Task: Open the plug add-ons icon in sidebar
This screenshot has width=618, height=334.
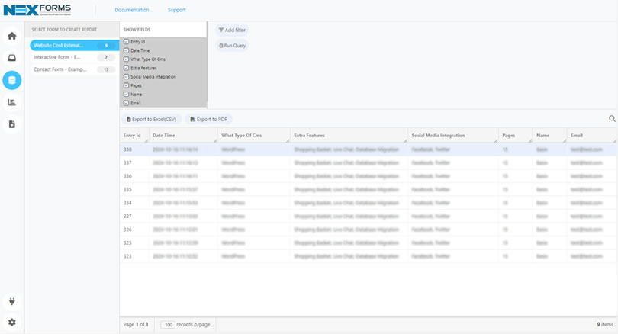Action: pyautogui.click(x=11, y=302)
